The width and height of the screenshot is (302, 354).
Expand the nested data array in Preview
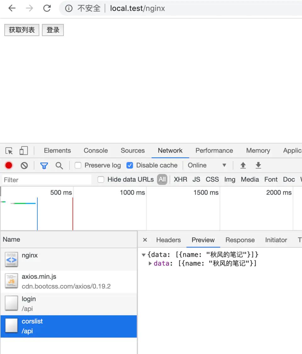coord(150,263)
